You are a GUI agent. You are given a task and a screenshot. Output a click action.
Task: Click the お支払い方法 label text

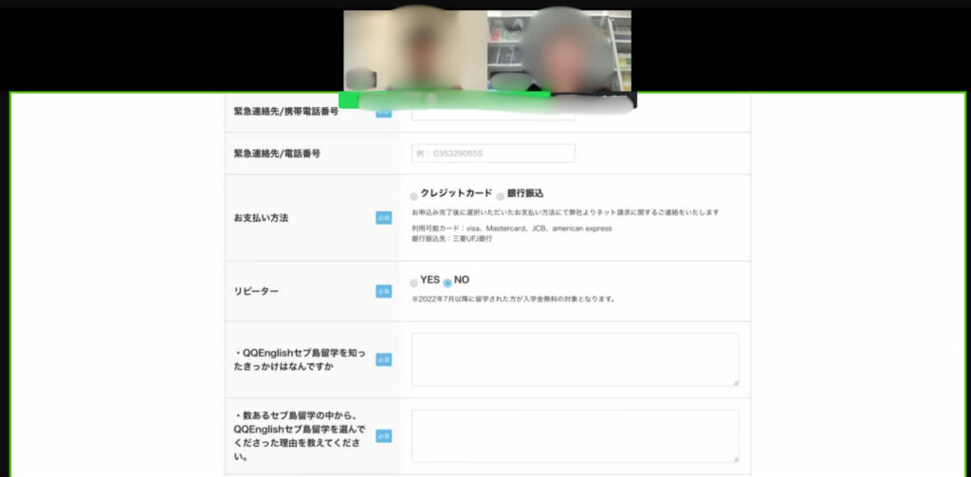[x=261, y=218]
